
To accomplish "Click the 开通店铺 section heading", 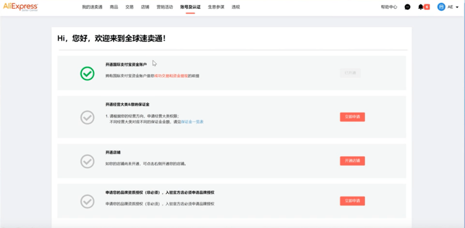I will pyautogui.click(x=113, y=152).
